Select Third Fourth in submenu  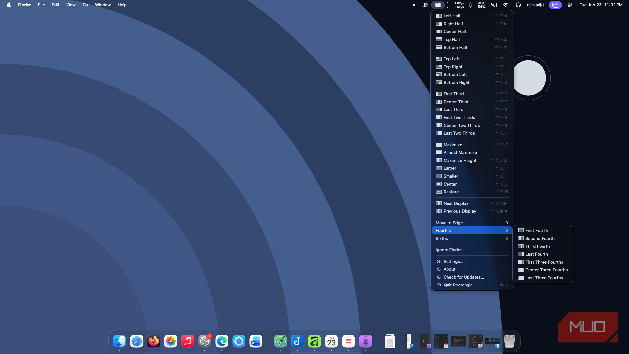tap(543, 246)
